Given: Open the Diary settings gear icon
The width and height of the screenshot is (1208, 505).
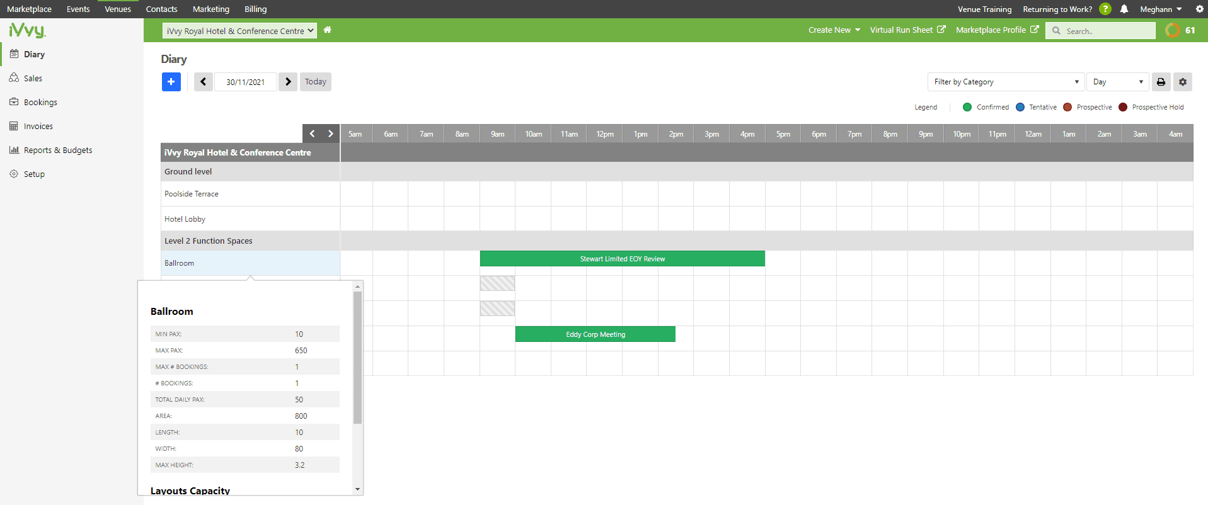Looking at the screenshot, I should point(1183,82).
